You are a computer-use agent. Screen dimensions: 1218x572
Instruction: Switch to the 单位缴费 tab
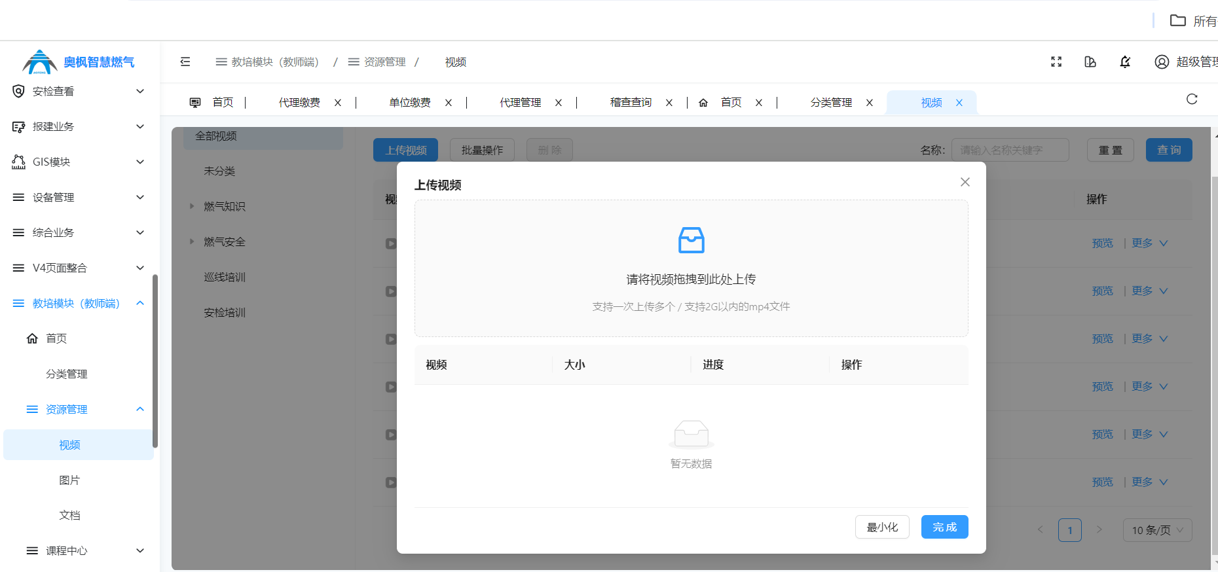click(410, 103)
